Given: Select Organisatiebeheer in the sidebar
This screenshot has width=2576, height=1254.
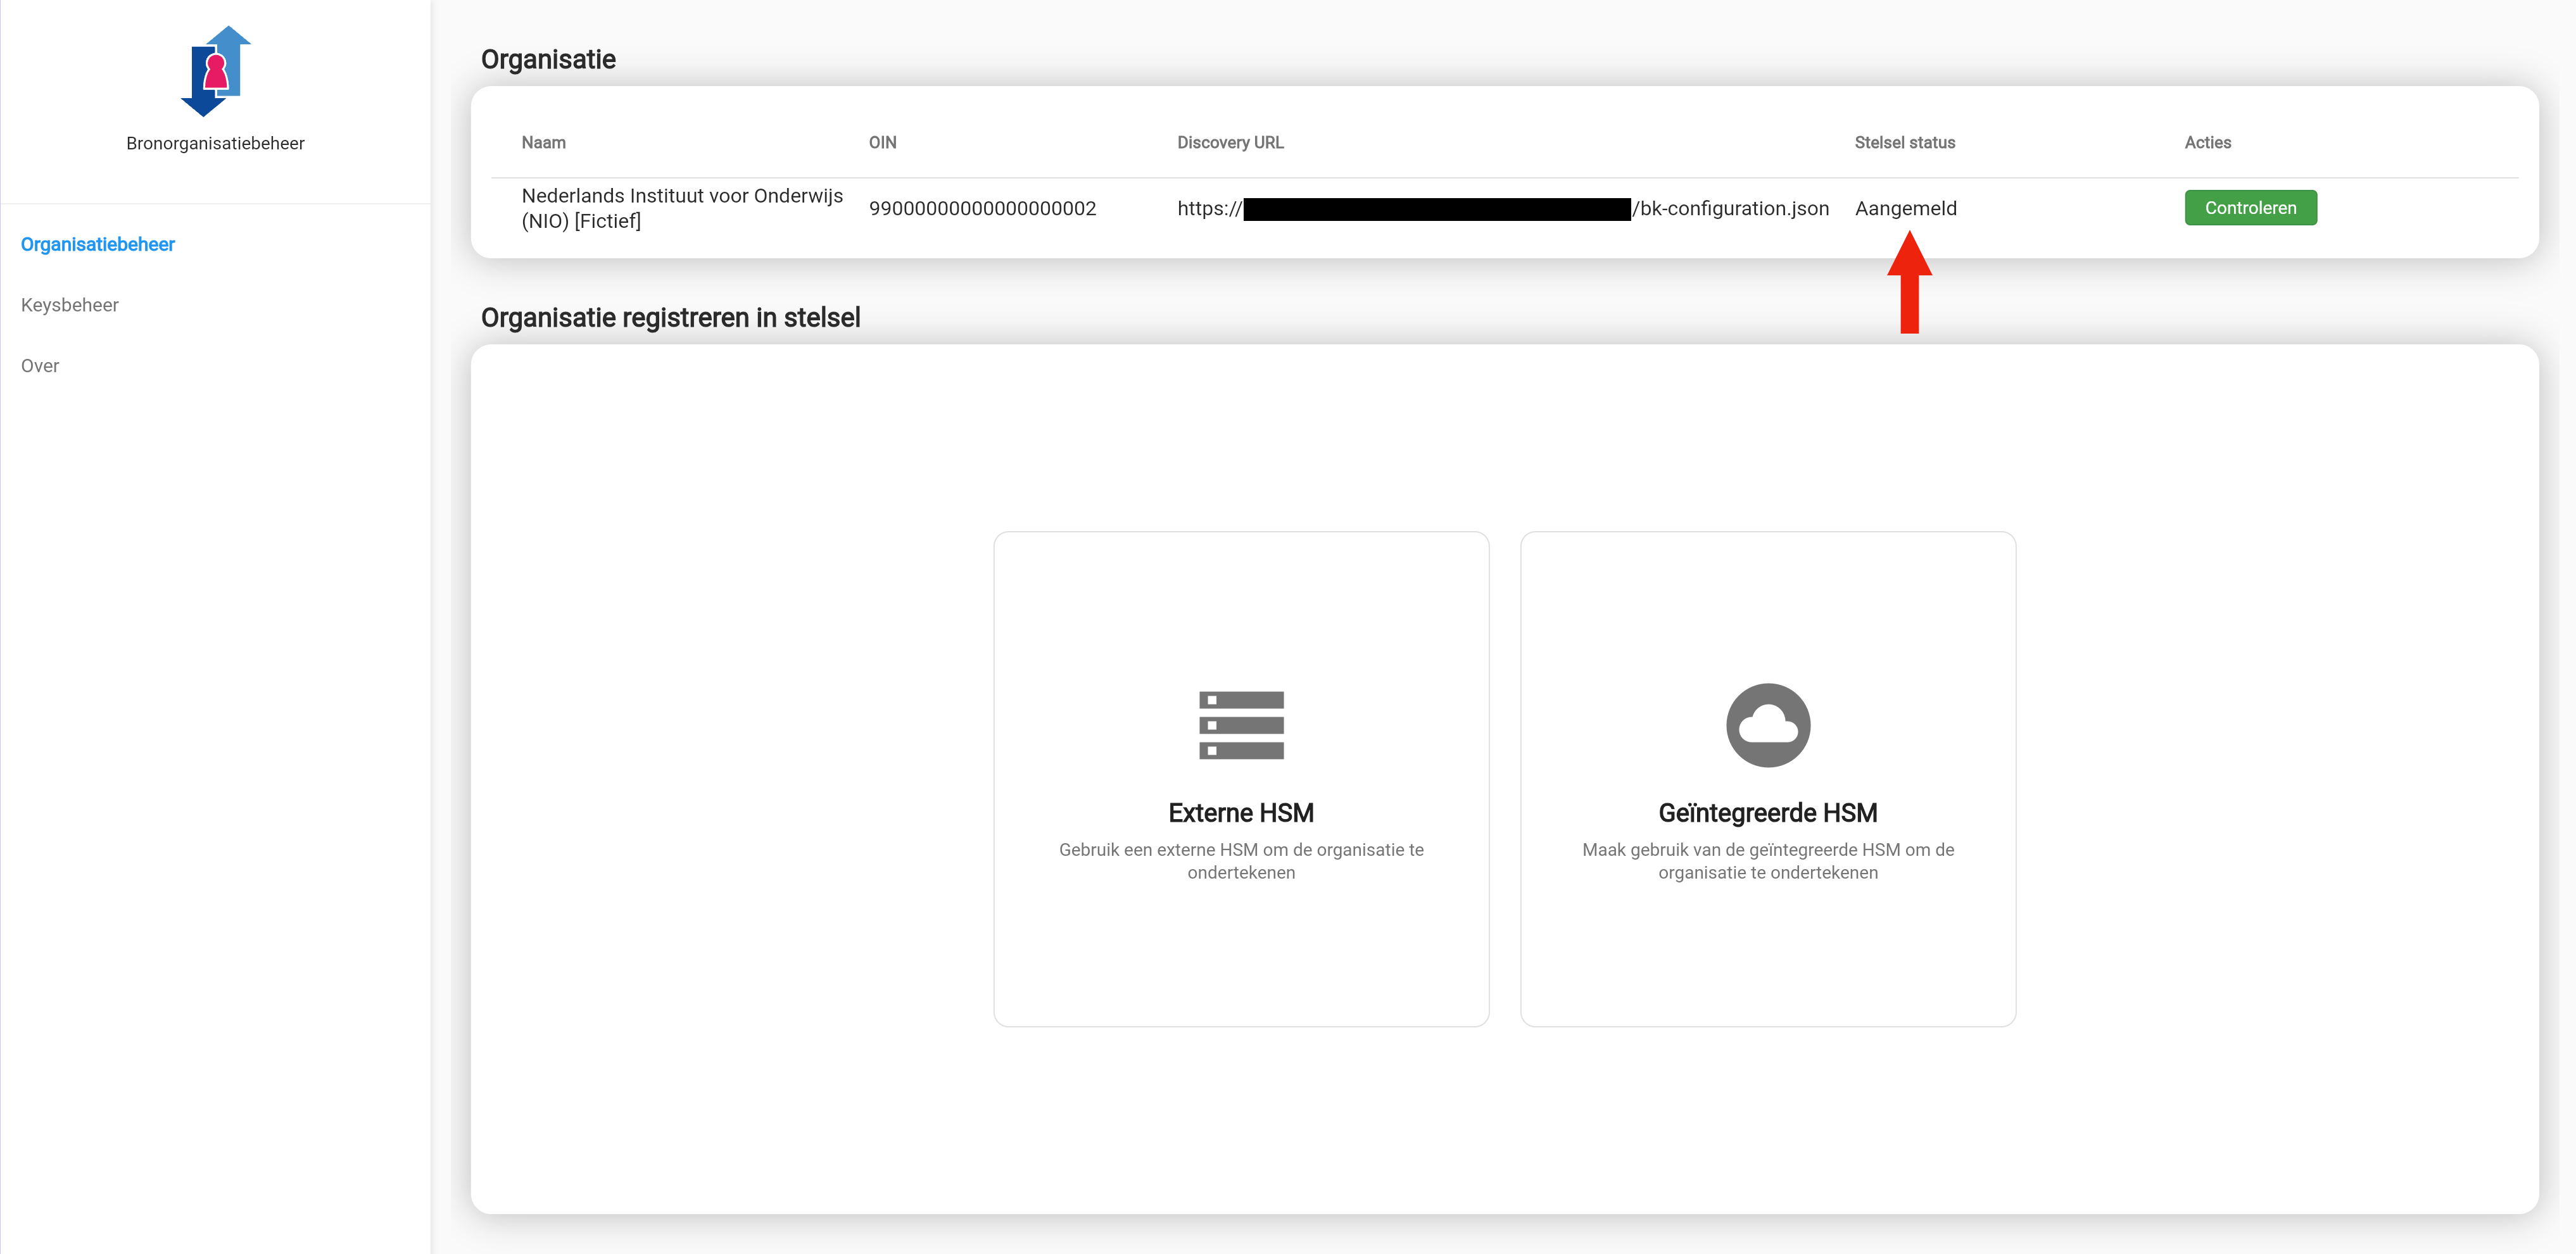Looking at the screenshot, I should [97, 243].
